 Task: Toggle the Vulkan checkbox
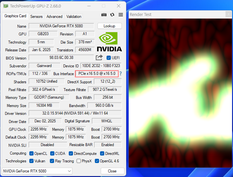click(x=31, y=161)
